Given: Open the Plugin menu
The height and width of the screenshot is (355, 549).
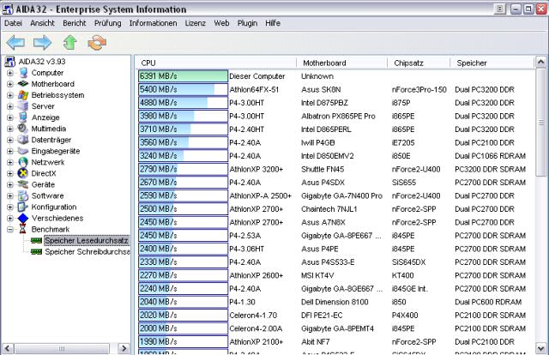Looking at the screenshot, I should click(247, 23).
